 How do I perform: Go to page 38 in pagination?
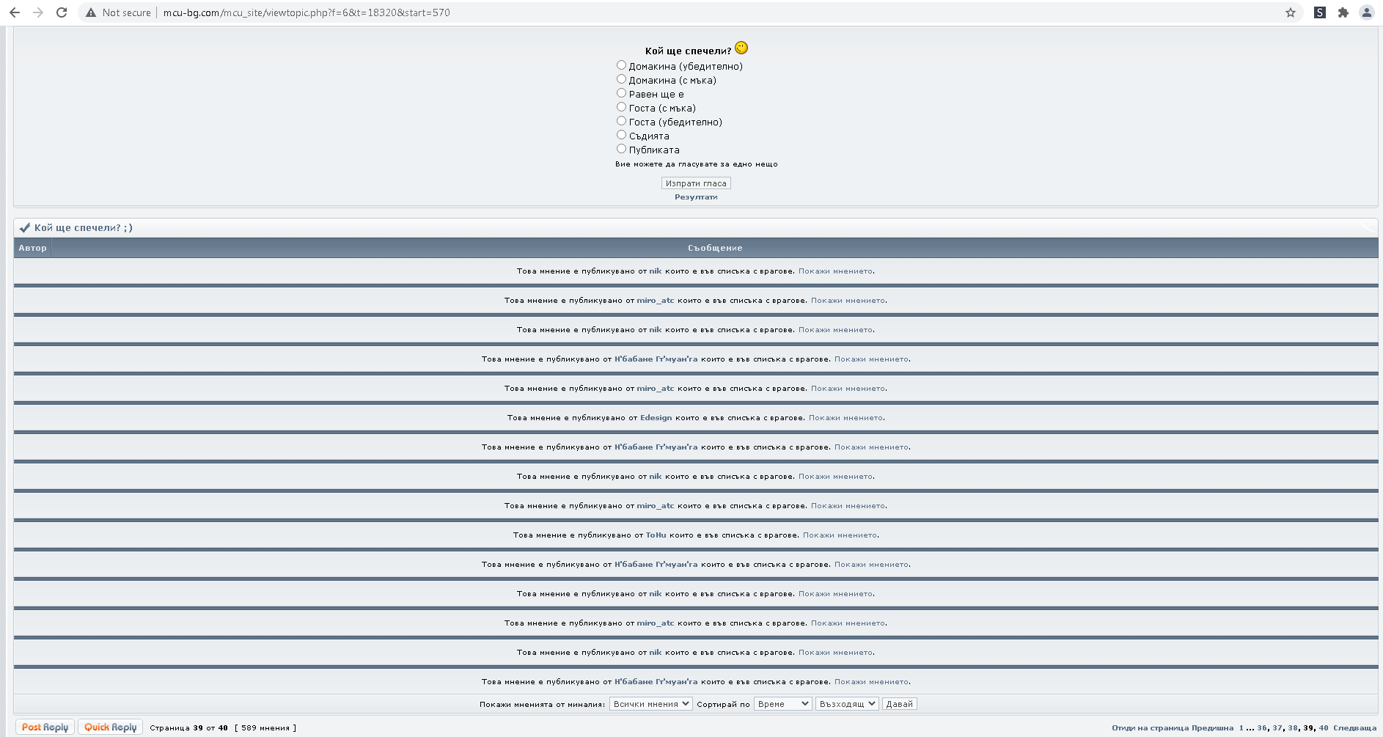pos(1293,728)
